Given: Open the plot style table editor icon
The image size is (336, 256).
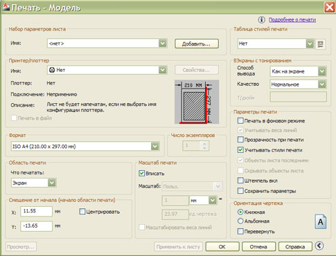Looking at the screenshot, I should [x=320, y=44].
